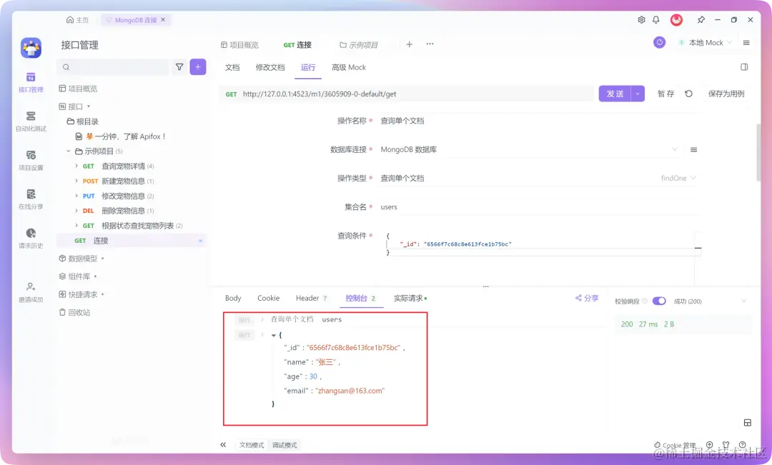Click the 分享 share link
This screenshot has height=465, width=772.
pos(587,298)
